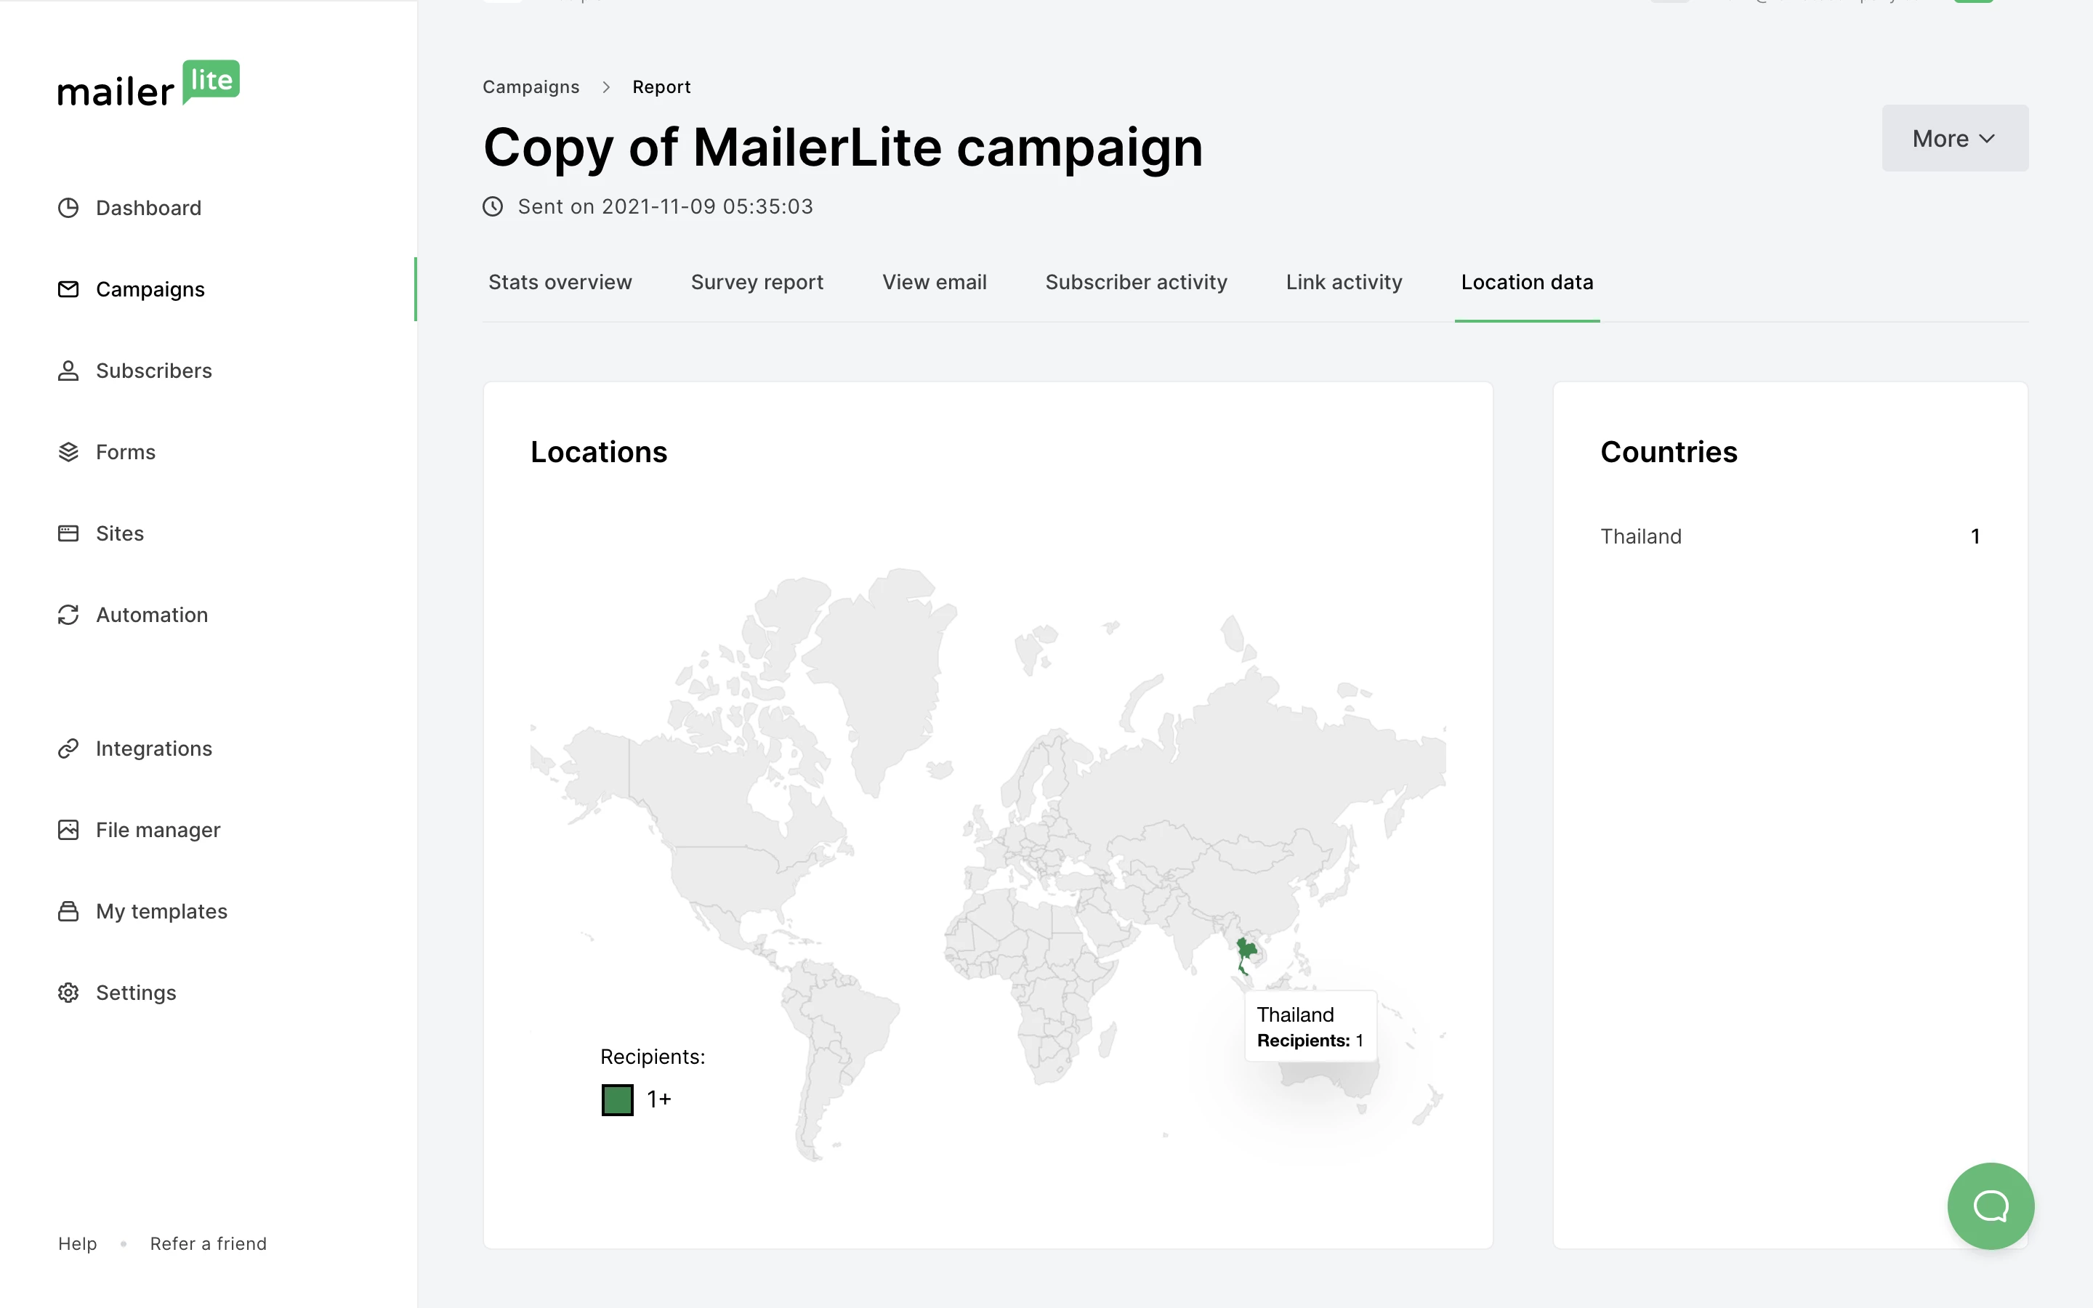The image size is (2093, 1308).
Task: Open the live chat bubble button
Action: (1990, 1205)
